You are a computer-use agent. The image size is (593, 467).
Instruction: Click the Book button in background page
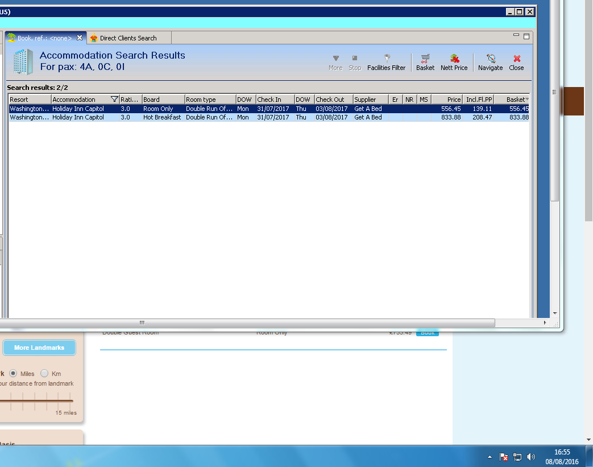[x=428, y=333]
